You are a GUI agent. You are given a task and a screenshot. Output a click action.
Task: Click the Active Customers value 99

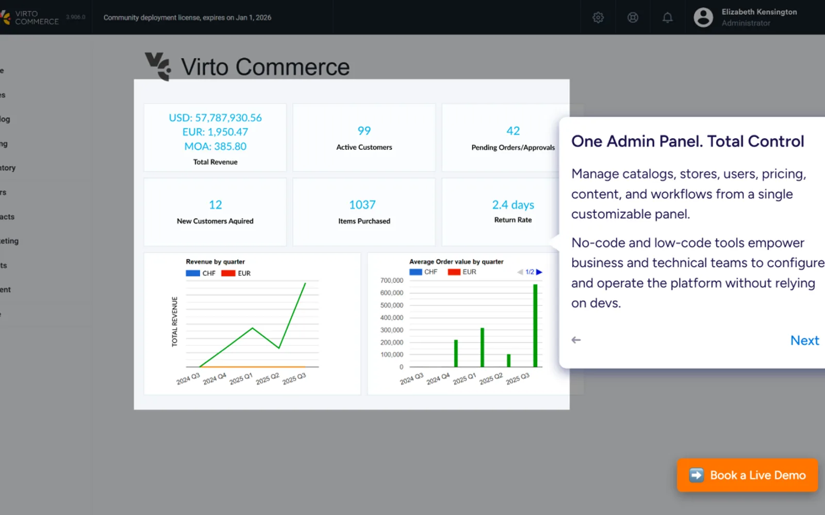click(364, 131)
